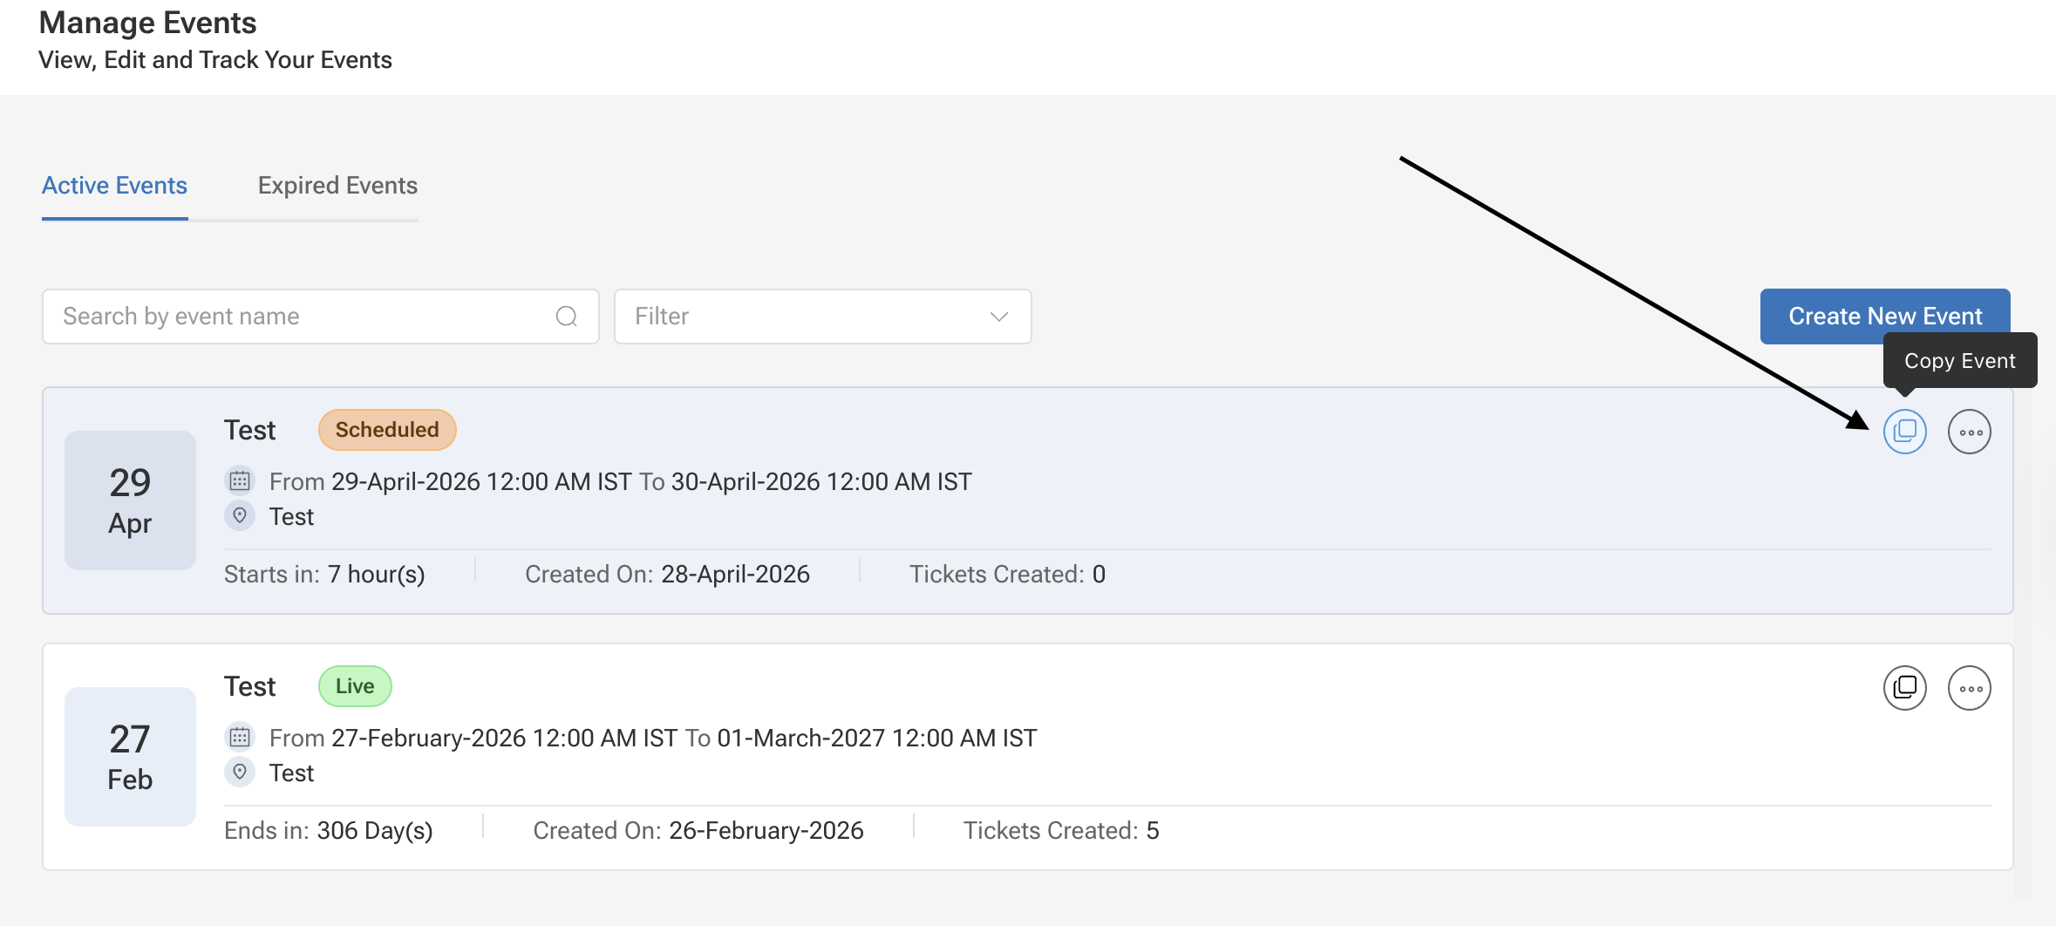Focus the Search by event name field
This screenshot has width=2056, height=926.
320,317
